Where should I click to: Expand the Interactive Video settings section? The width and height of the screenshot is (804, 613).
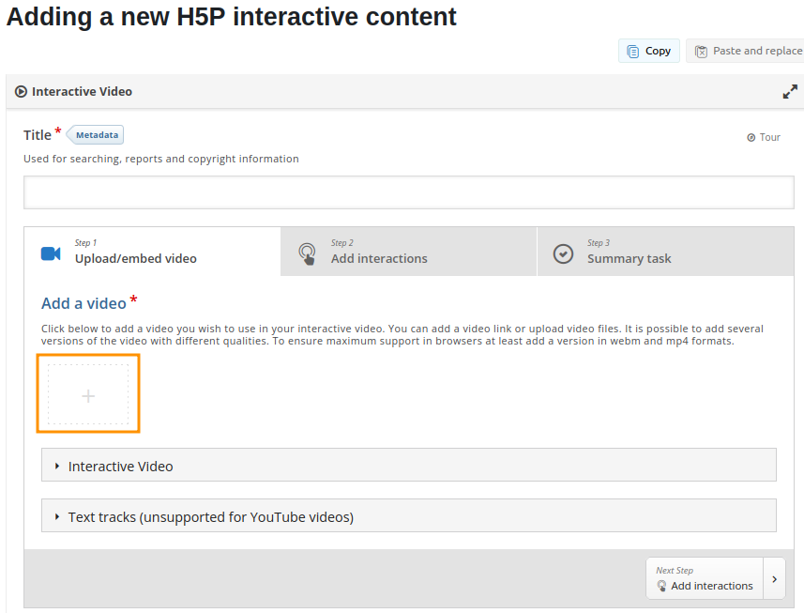(x=409, y=466)
